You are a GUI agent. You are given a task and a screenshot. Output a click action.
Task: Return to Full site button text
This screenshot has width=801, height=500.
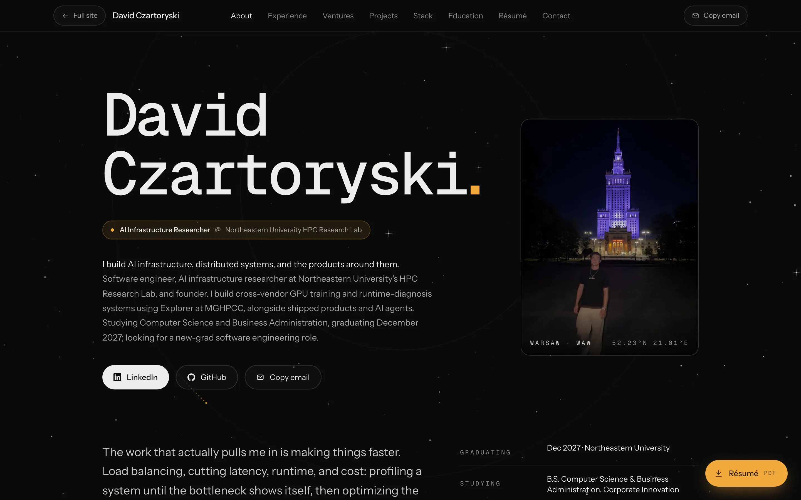(x=85, y=16)
